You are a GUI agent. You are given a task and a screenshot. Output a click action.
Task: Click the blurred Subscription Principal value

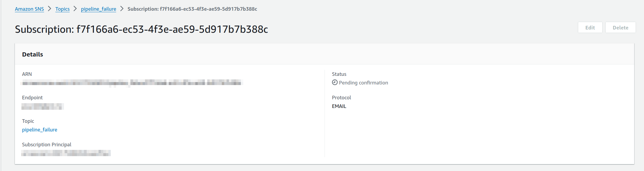click(66, 153)
